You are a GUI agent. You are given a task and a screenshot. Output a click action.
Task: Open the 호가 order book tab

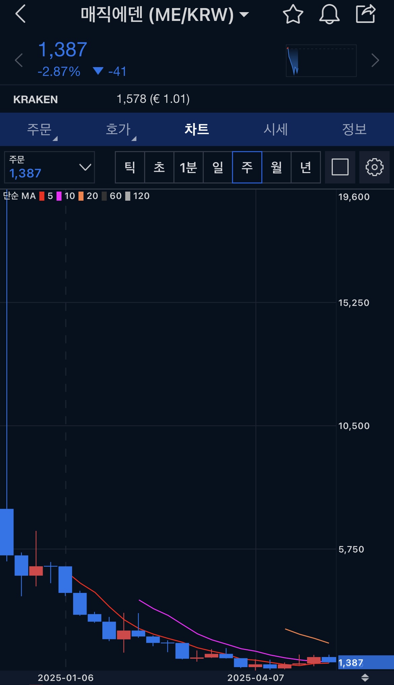coord(118,129)
